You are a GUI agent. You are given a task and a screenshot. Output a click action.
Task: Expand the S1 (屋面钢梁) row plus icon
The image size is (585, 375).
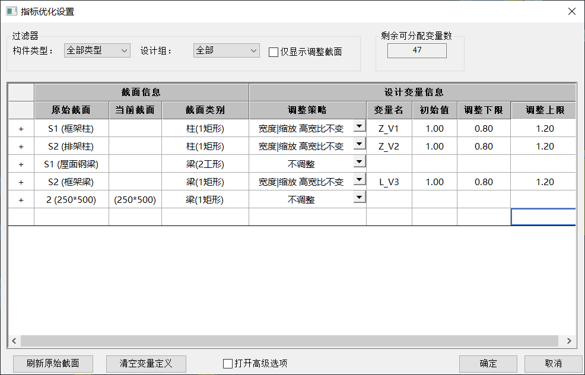click(x=21, y=164)
